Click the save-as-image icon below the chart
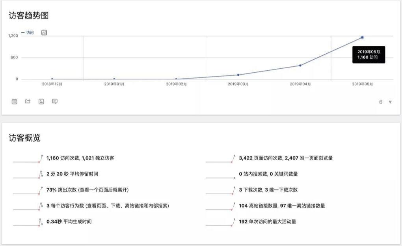Image resolution: width=402 pixels, height=246 pixels. [41, 101]
